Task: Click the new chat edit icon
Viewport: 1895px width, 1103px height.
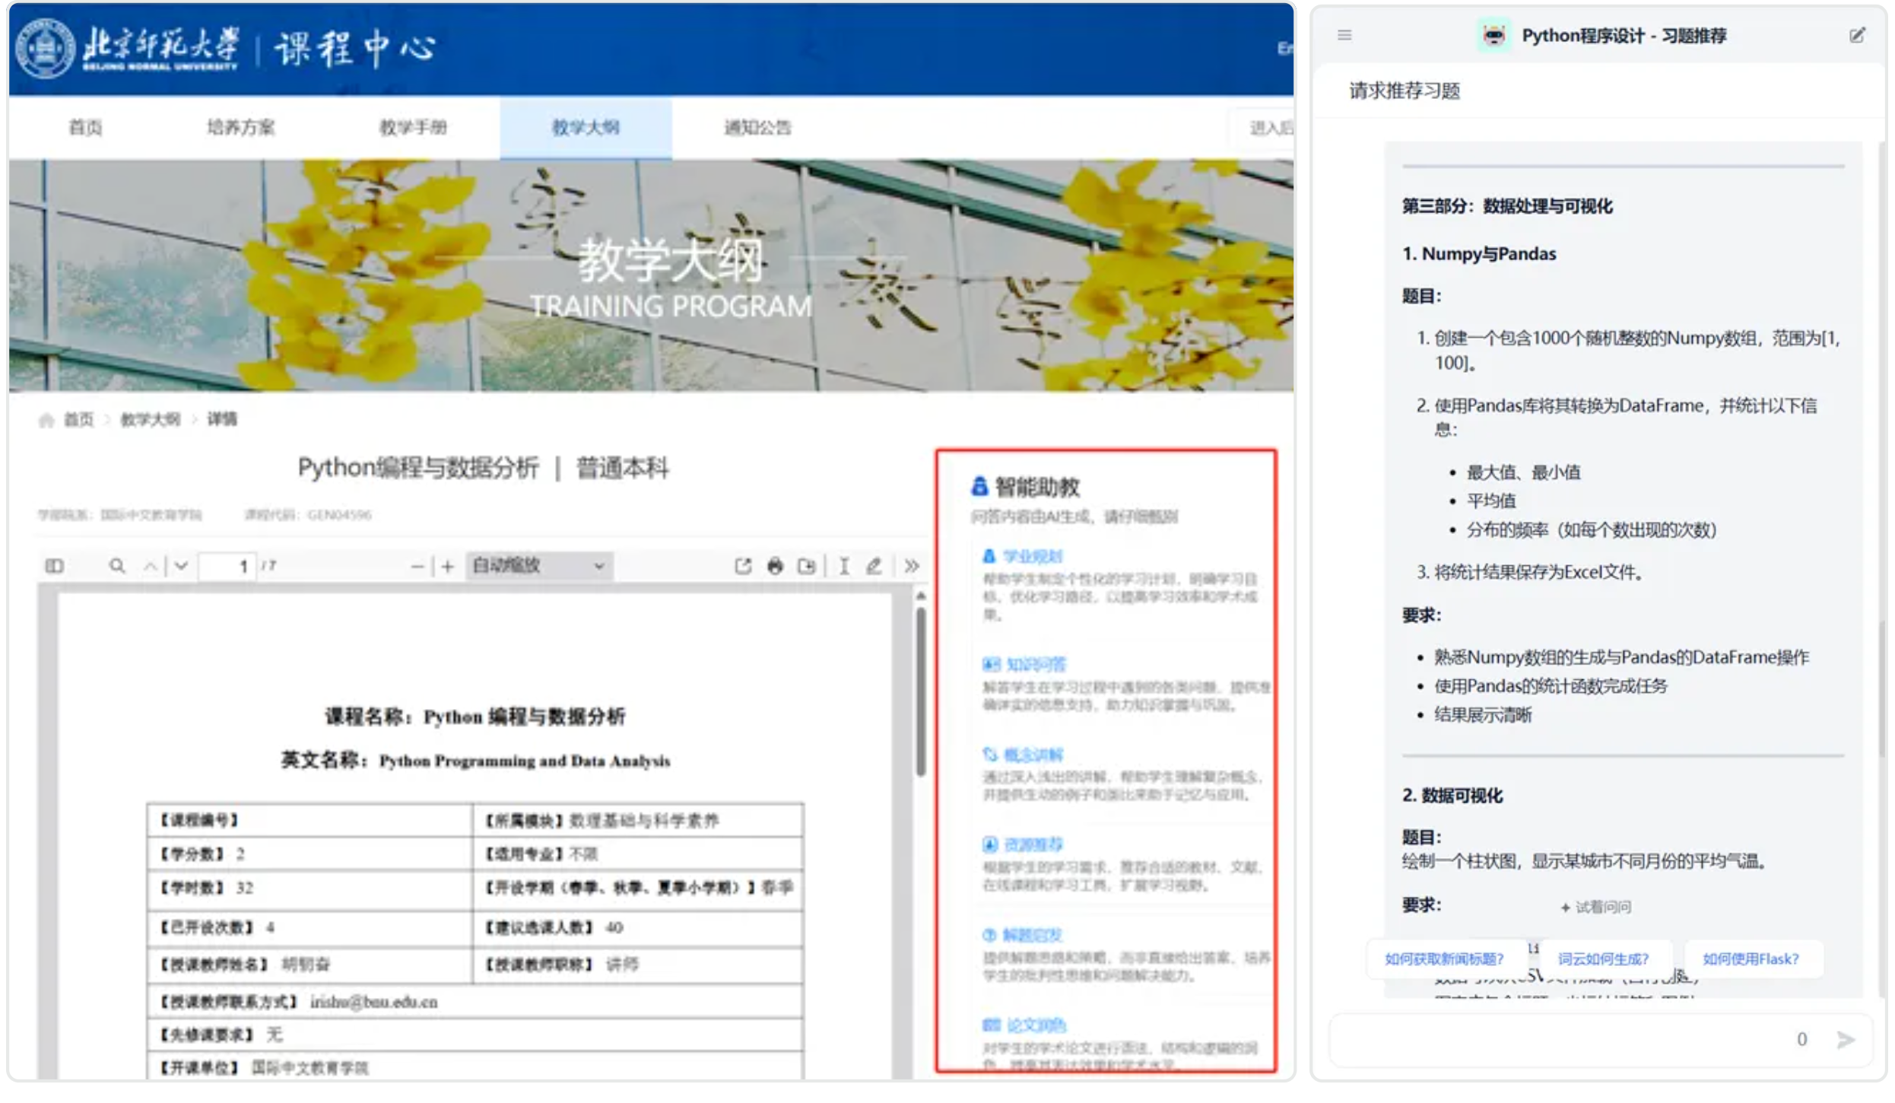Action: [x=1857, y=35]
